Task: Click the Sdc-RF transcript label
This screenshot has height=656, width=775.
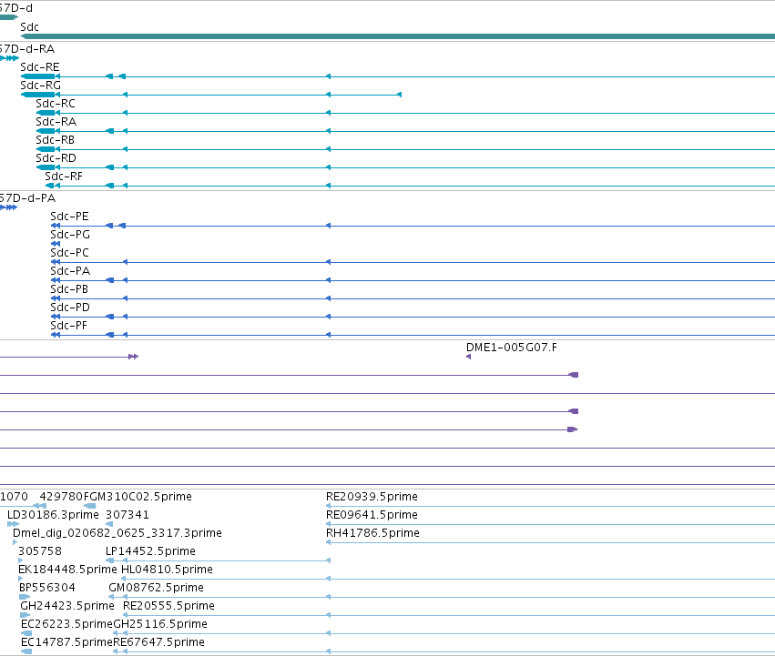Action: tap(64, 177)
